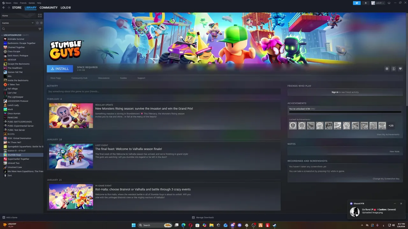Open the Monsters Rising season news thumbnail
The height and width of the screenshot is (229, 408).
pyautogui.click(x=71, y=116)
